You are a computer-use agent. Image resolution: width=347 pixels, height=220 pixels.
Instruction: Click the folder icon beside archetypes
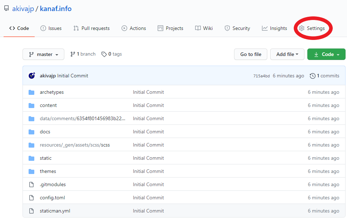point(31,92)
